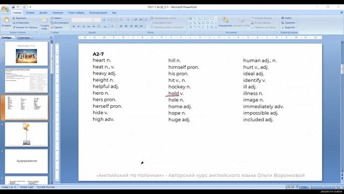Copy selection with Копировать
This screenshot has height=194, width=344.
click(x=20, y=23)
